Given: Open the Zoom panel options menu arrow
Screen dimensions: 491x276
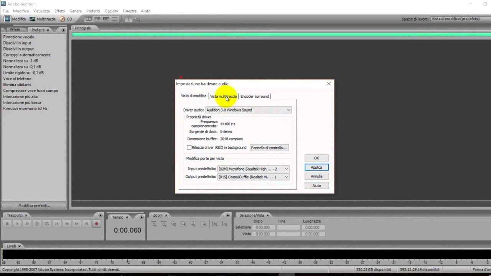Looking at the screenshot, I should point(228,215).
